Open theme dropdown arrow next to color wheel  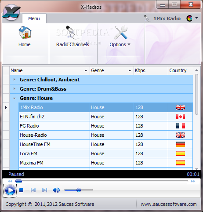click(x=197, y=18)
